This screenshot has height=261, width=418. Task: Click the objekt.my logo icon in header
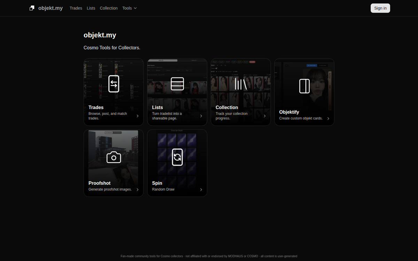coord(32,8)
